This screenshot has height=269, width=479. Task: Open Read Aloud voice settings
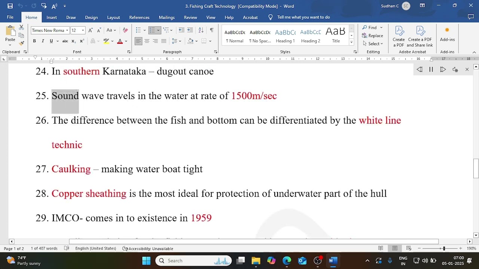(455, 69)
